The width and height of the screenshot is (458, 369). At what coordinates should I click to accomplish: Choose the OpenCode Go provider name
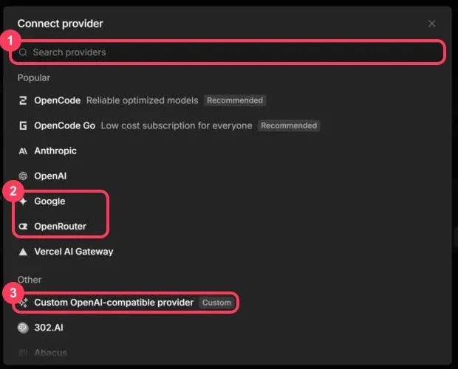coord(64,125)
